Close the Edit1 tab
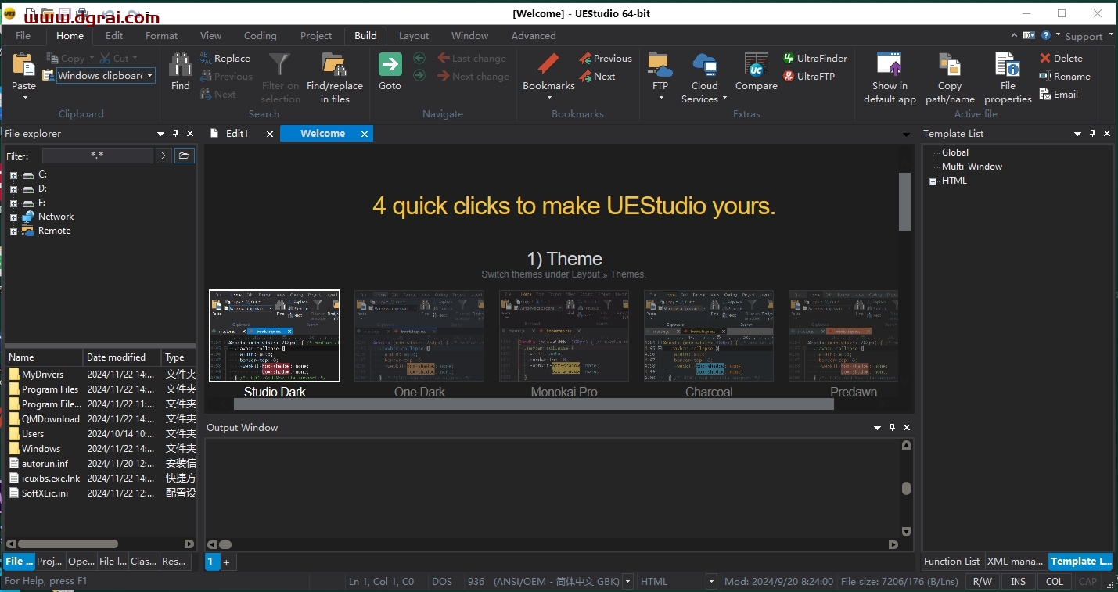This screenshot has height=592, width=1118. 270,135
